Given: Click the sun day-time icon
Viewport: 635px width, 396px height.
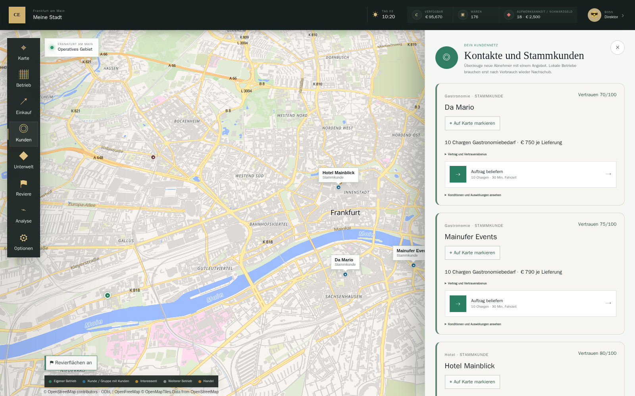Looking at the screenshot, I should point(375,15).
